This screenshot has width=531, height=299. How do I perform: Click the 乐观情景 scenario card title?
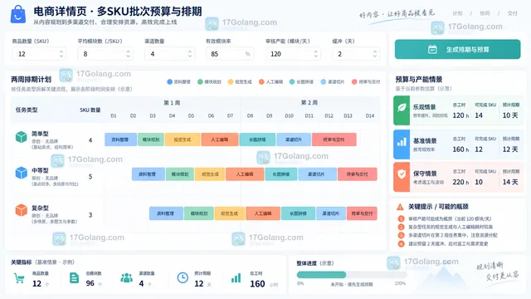tap(424, 107)
